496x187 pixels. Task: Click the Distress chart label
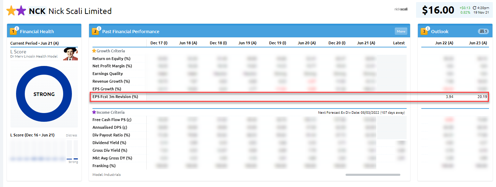pos(72,135)
